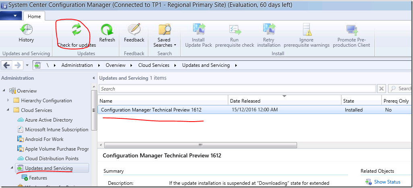Select Updates and Servicing tree node

(52, 168)
